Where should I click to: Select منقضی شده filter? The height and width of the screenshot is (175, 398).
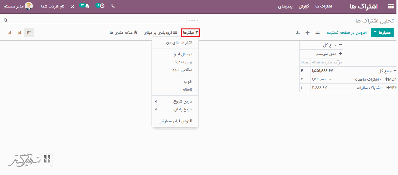click(175, 70)
